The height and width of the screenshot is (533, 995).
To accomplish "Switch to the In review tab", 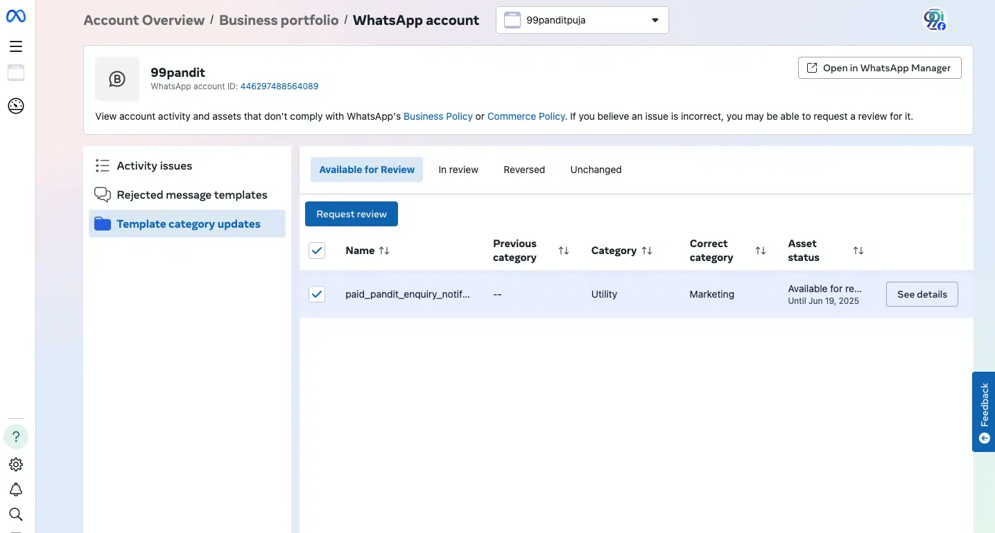I will click(x=458, y=170).
